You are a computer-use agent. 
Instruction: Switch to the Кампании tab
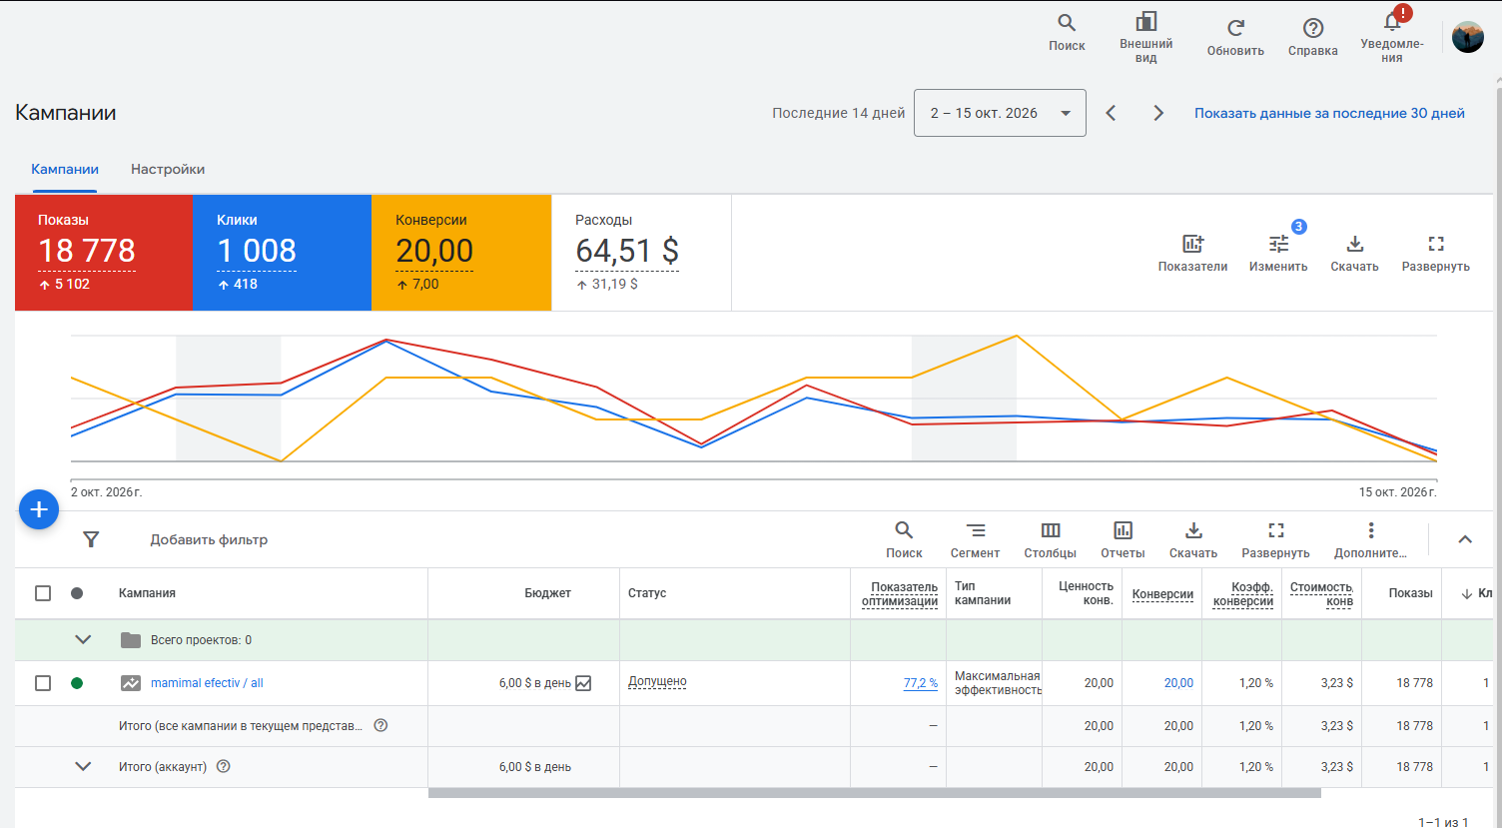coord(65,169)
